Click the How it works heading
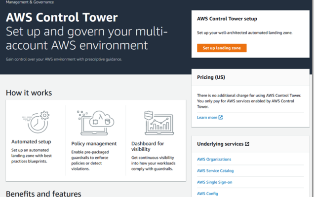This screenshot has width=316, height=197. 29,93
